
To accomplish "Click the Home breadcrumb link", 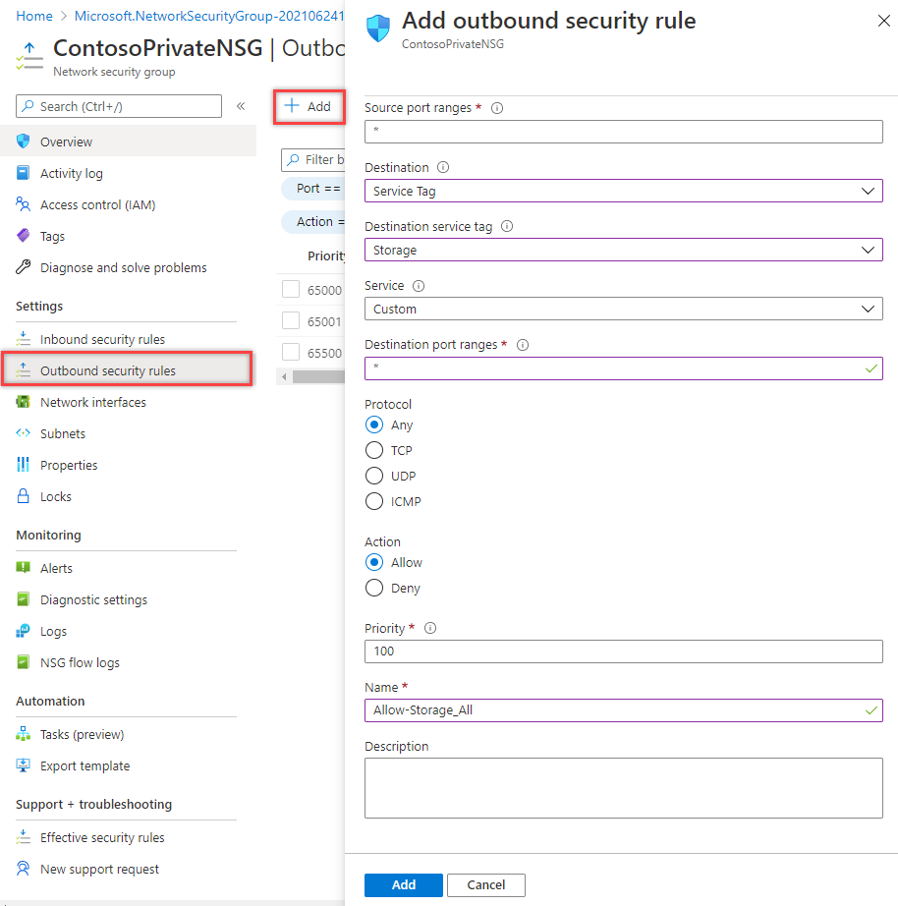I will (x=34, y=16).
